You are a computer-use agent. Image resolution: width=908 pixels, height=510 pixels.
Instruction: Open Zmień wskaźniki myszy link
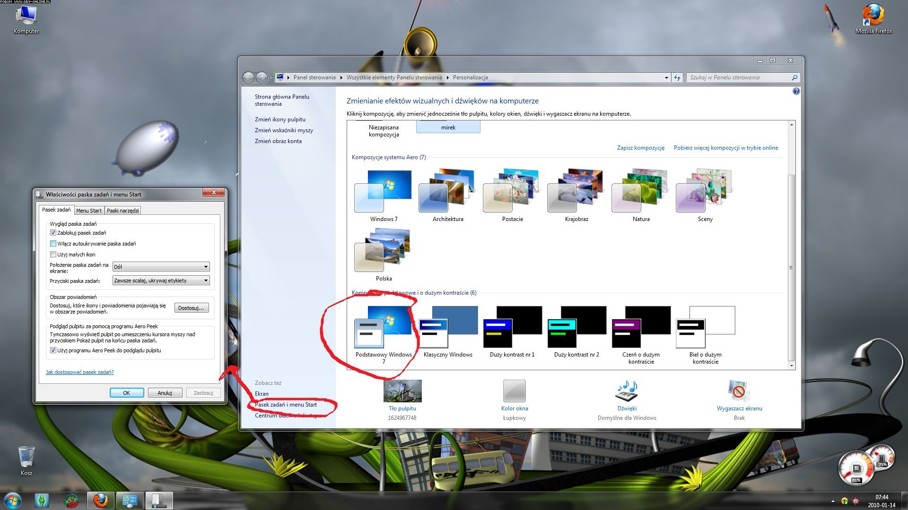tap(284, 130)
